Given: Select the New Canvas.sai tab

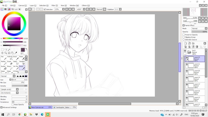Looking at the screenshot, I should tap(40, 107).
